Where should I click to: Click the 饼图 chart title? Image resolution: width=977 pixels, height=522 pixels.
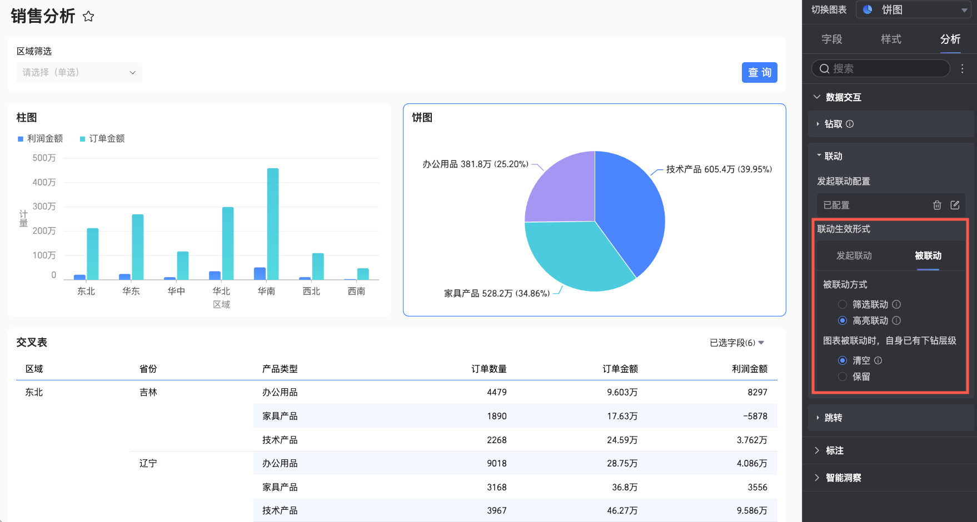422,118
